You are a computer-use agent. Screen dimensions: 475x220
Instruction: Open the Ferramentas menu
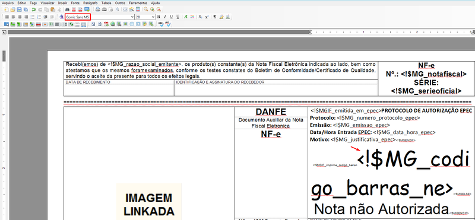[x=138, y=3]
